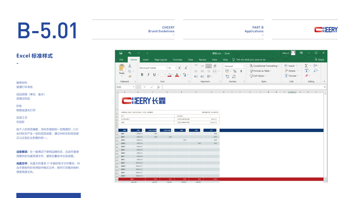The height and width of the screenshot is (198, 352).
Task: Click the Insert Function fx icon
Action: tap(158, 87)
